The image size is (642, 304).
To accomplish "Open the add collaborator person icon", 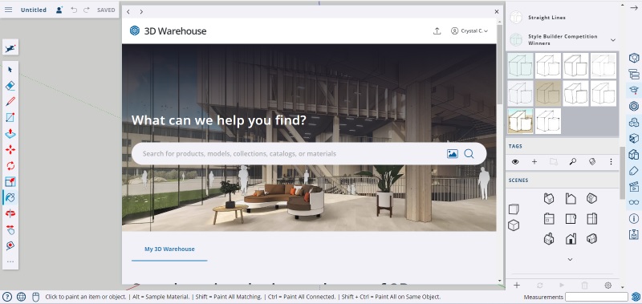I will 59,10.
